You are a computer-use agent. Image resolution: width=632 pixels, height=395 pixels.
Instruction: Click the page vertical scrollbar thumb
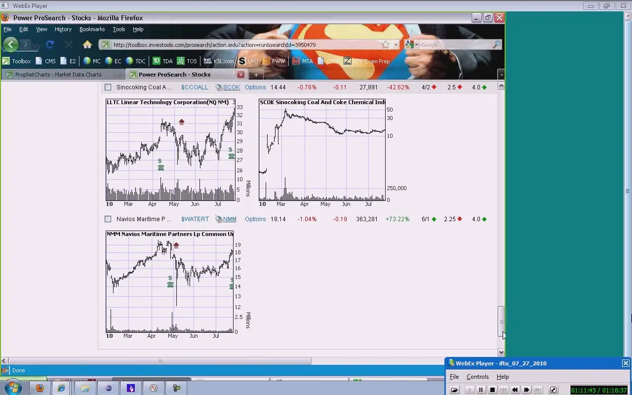tap(501, 321)
